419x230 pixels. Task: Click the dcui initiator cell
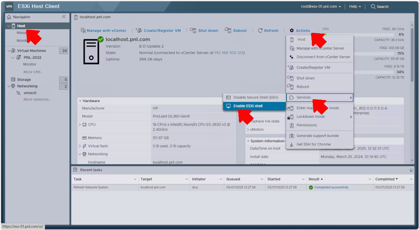click(207, 187)
